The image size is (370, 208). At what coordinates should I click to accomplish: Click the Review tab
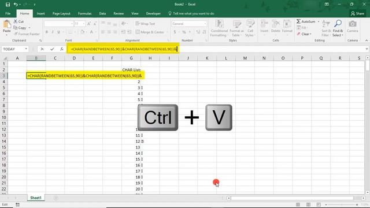pyautogui.click(x=119, y=13)
